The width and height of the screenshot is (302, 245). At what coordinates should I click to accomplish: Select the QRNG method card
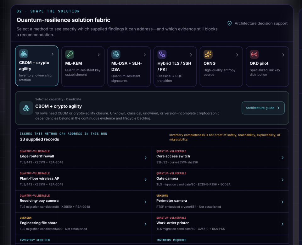[221, 67]
